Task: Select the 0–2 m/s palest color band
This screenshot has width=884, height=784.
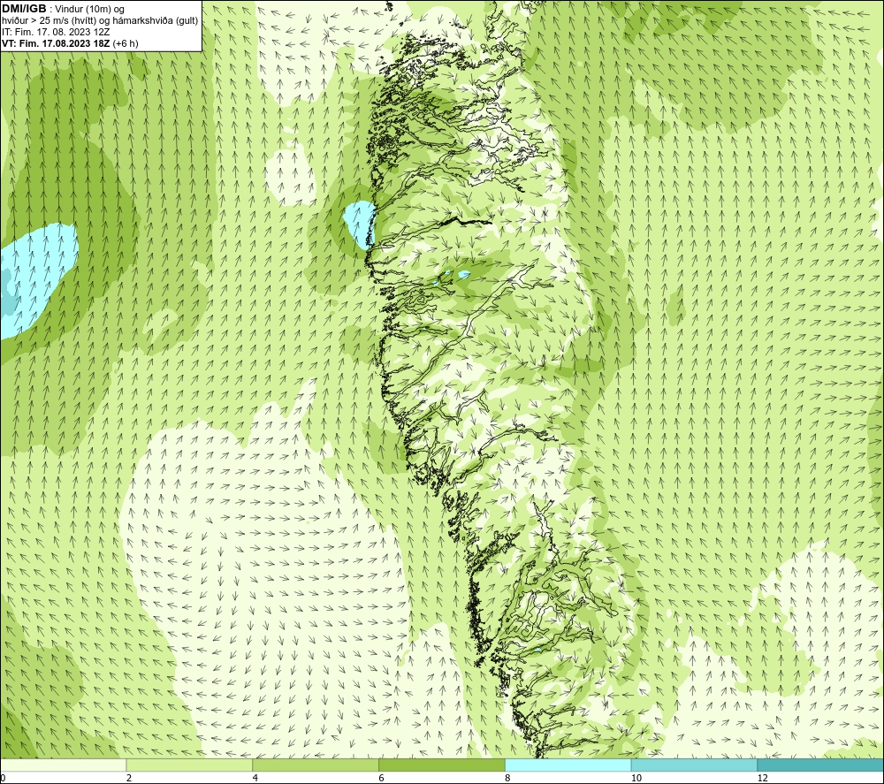Action: (x=63, y=765)
